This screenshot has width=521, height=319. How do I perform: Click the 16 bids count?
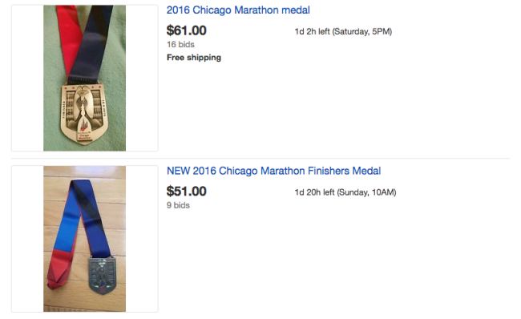coord(180,45)
